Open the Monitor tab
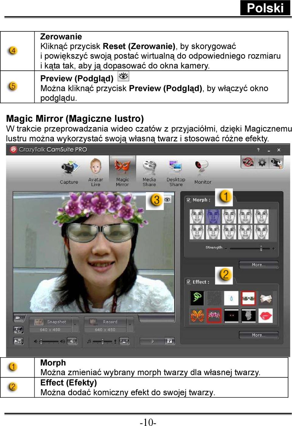The width and height of the screenshot is (292, 426). click(203, 172)
